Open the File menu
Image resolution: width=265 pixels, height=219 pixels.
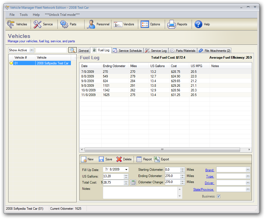(12, 15)
